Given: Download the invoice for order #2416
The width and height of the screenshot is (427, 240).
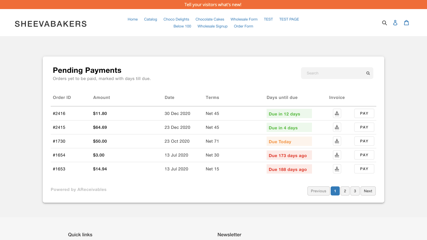Looking at the screenshot, I should click(337, 113).
